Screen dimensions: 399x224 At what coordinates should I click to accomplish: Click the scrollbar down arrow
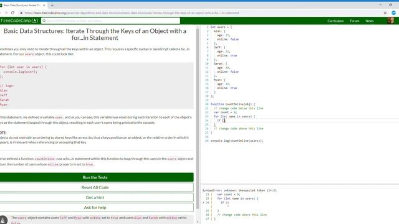(198, 222)
